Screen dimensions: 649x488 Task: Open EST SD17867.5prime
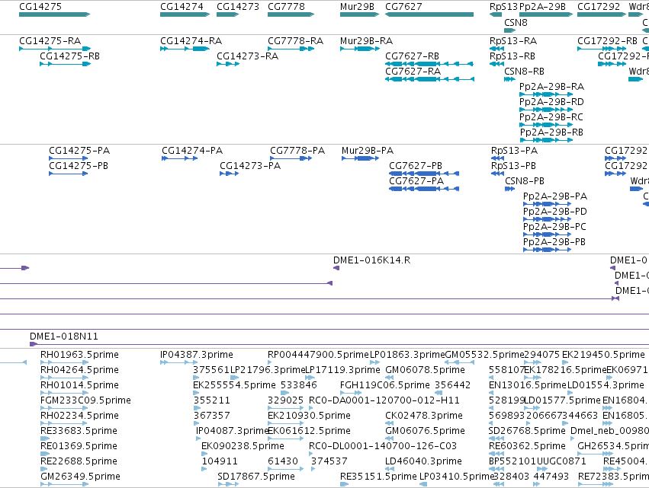pos(256,477)
